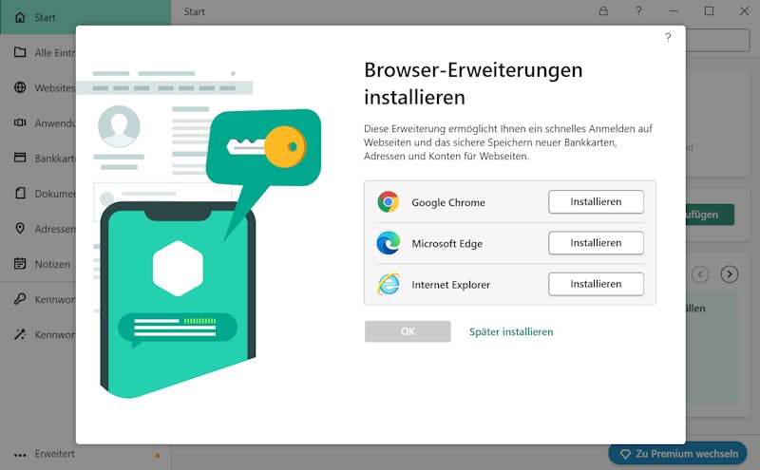Click the green hinzufügen button behind dialog
The width and height of the screenshot is (760, 470).
pyautogui.click(x=710, y=215)
